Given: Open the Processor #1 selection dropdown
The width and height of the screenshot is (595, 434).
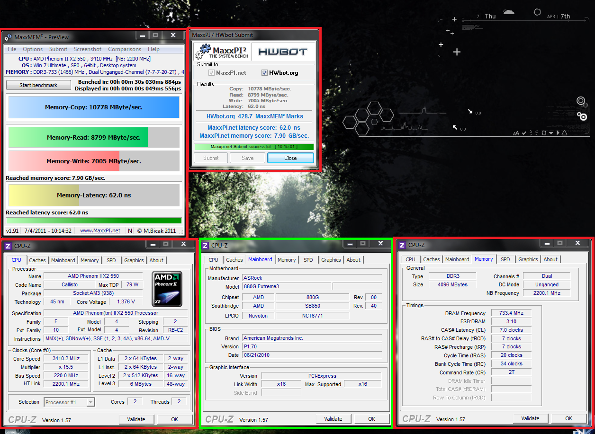Looking at the screenshot, I should (70, 402).
